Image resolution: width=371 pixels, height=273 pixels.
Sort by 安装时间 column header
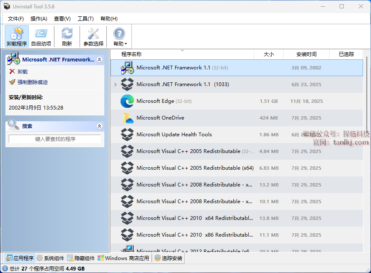[x=306, y=54]
